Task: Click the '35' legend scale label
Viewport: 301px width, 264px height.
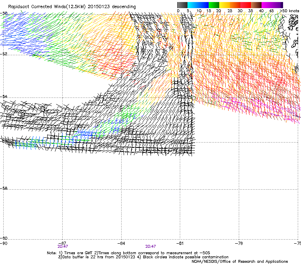Action: 251,11
